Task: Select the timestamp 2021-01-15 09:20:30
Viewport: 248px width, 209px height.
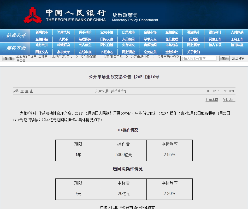Action: click(220, 91)
